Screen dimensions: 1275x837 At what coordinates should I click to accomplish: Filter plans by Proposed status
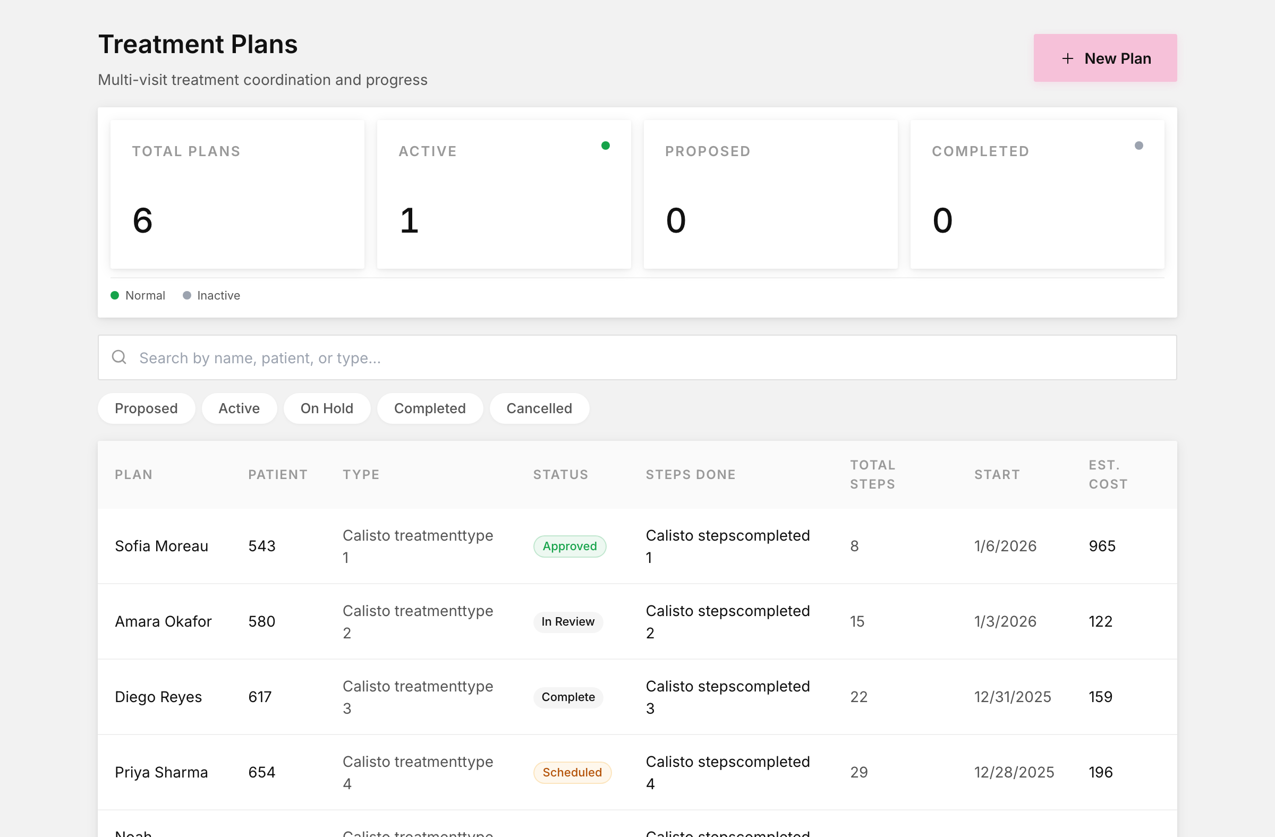[146, 408]
